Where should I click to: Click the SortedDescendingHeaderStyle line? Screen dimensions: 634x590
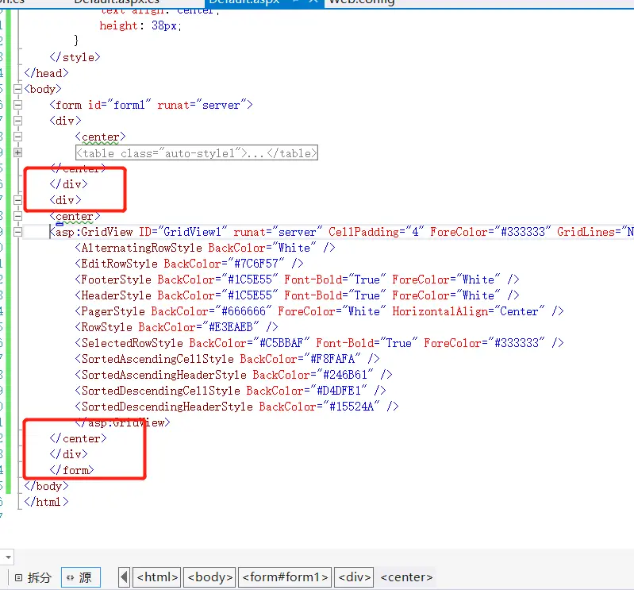click(237, 407)
